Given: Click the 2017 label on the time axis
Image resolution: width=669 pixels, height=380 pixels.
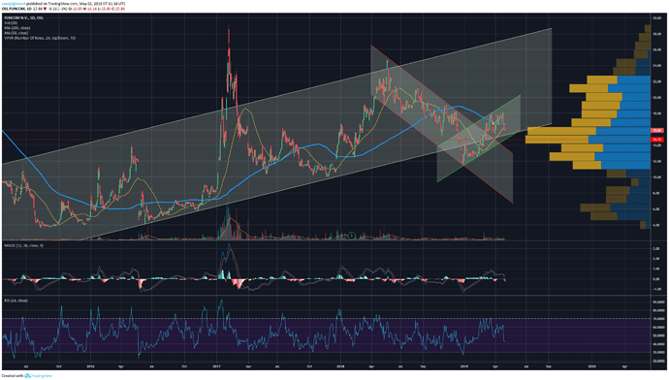Looking at the screenshot, I should click(217, 365).
